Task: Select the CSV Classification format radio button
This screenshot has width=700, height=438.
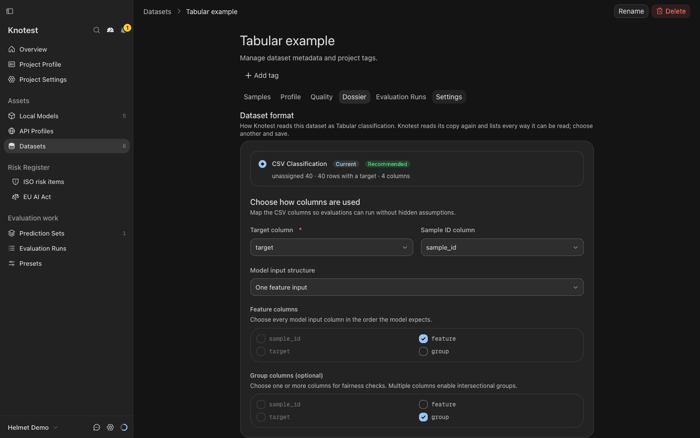Action: point(262,164)
